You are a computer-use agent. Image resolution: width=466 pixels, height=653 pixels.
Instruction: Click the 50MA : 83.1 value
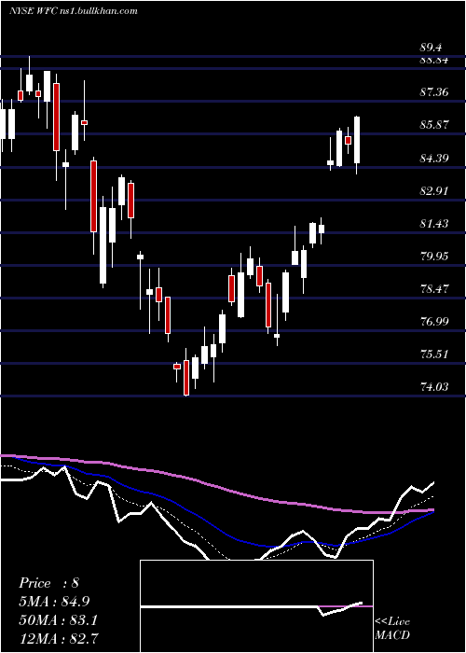(58, 620)
